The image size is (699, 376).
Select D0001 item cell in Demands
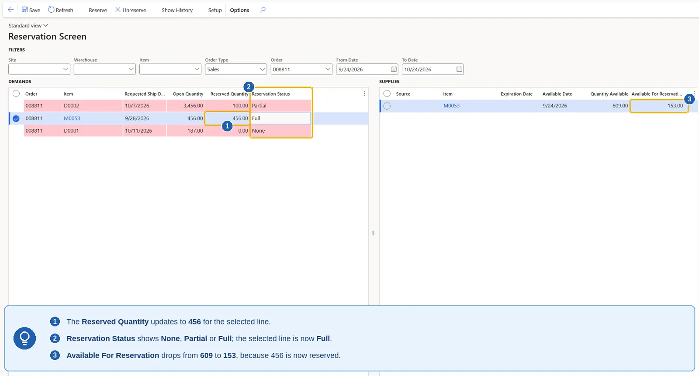pos(92,131)
